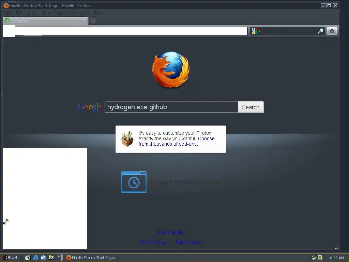Launch the folder search icon in quick launch
Screen dimensions: 349x262
coord(51,258)
